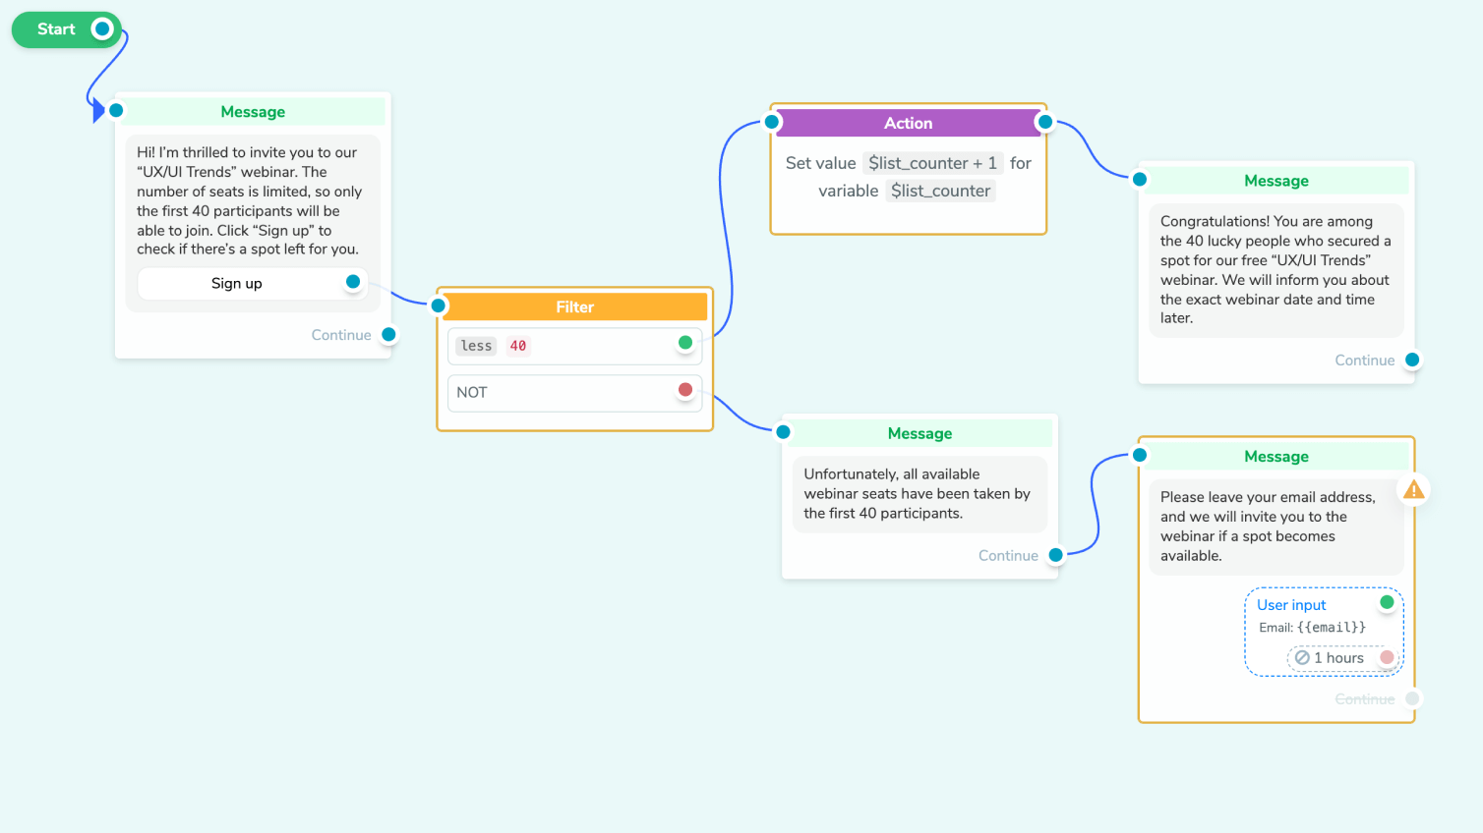
Task: Select the email request Message block header
Action: (1276, 456)
